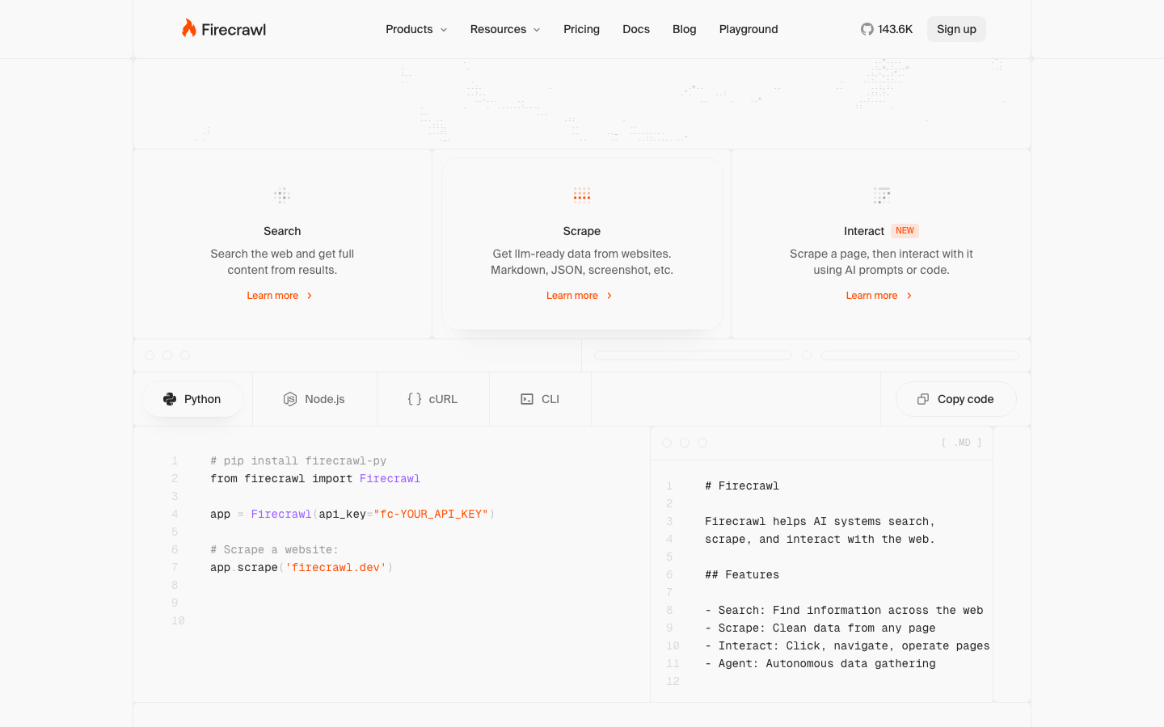Screen dimensions: 1164x727
Task: Open the Playground
Action: (x=749, y=29)
